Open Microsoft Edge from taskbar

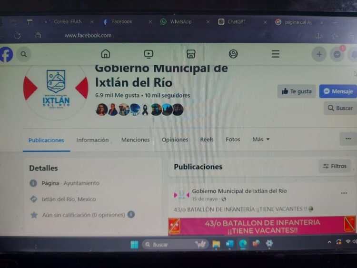(243, 244)
